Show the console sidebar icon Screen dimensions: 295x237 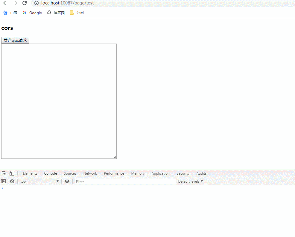click(4, 181)
